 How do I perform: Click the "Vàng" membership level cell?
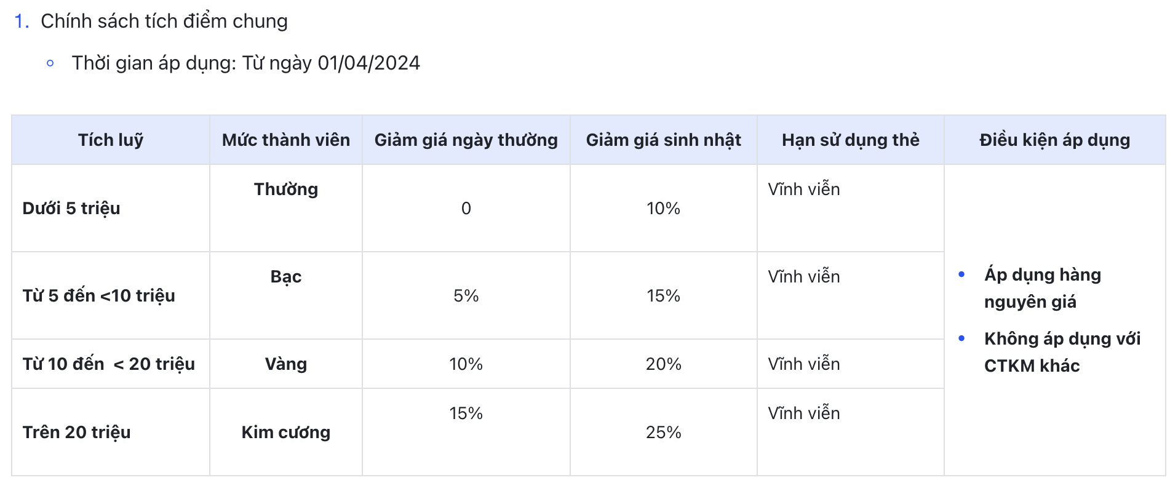tap(286, 364)
